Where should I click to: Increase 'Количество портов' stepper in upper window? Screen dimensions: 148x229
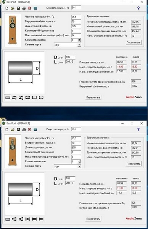point(79,39)
